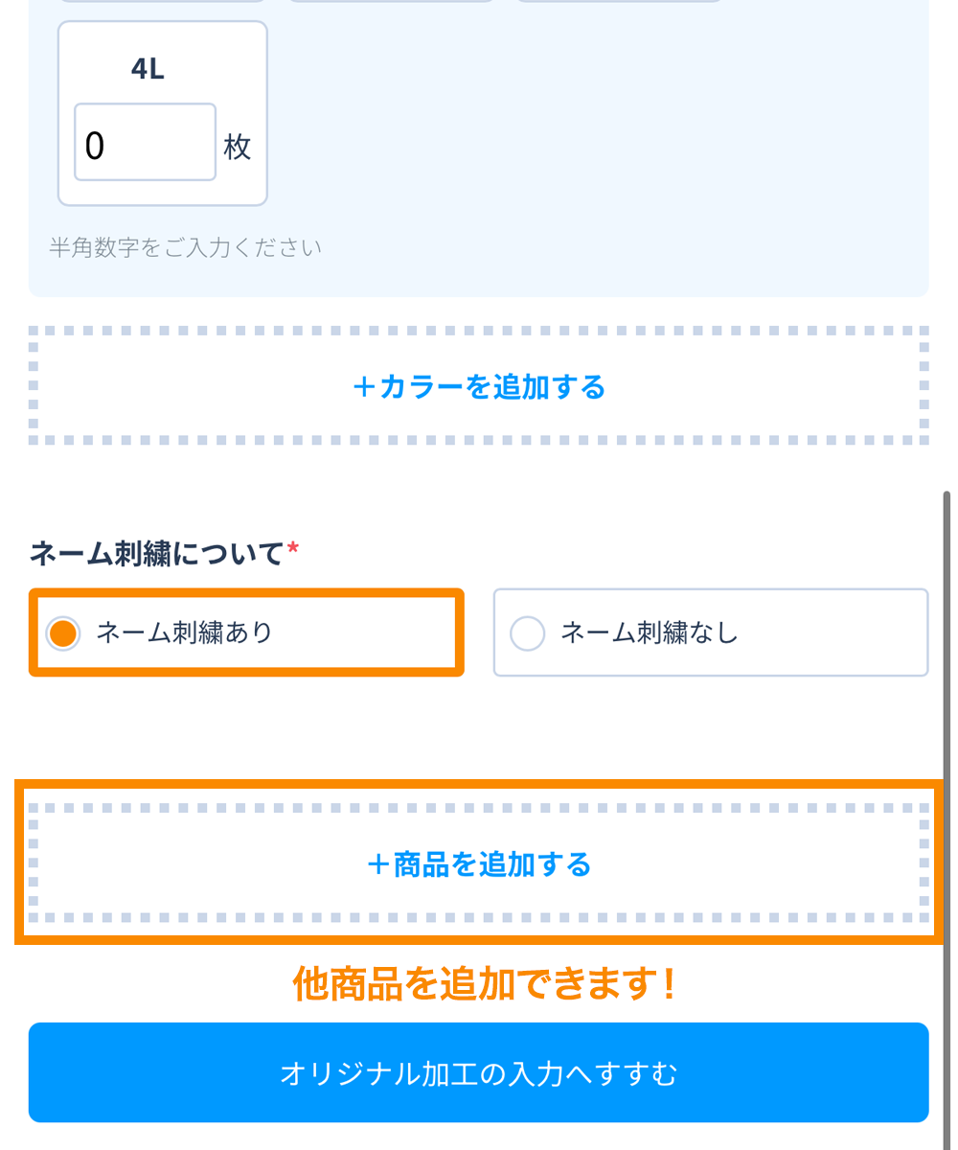Select the ネーム刺繍あり option
958x1150 pixels.
pos(246,632)
